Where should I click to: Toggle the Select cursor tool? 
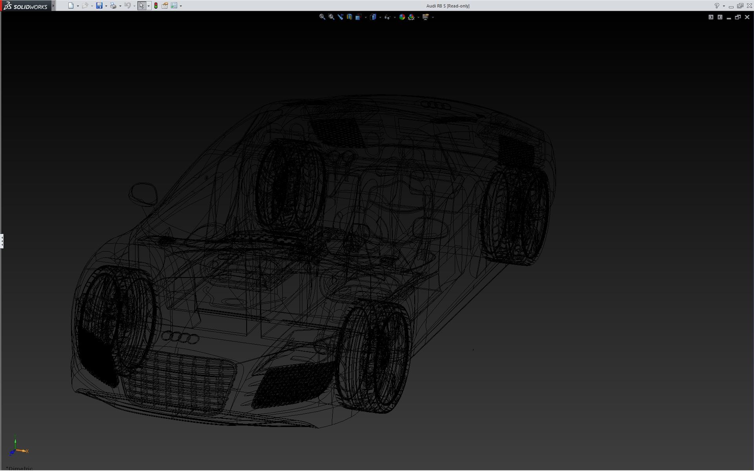tap(141, 6)
